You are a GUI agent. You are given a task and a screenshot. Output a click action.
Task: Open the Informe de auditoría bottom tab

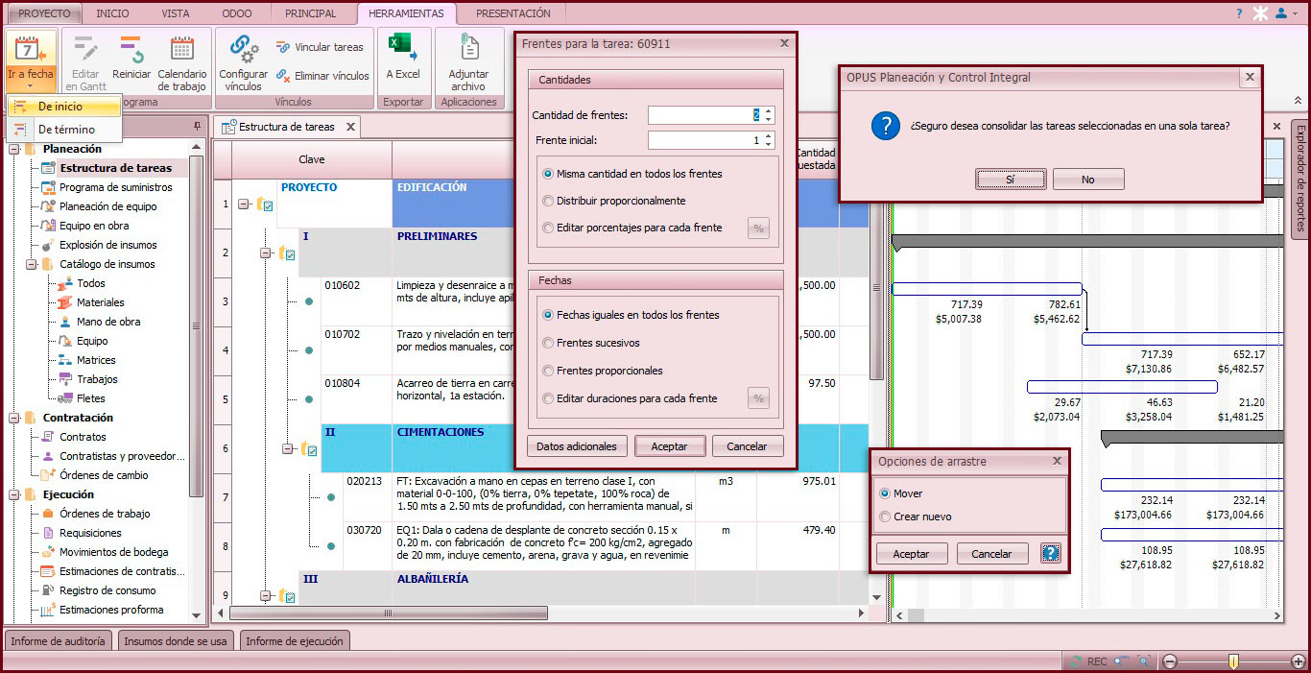coord(60,641)
